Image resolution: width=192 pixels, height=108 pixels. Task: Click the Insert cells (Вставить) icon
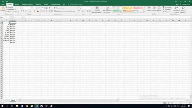tap(149, 8)
